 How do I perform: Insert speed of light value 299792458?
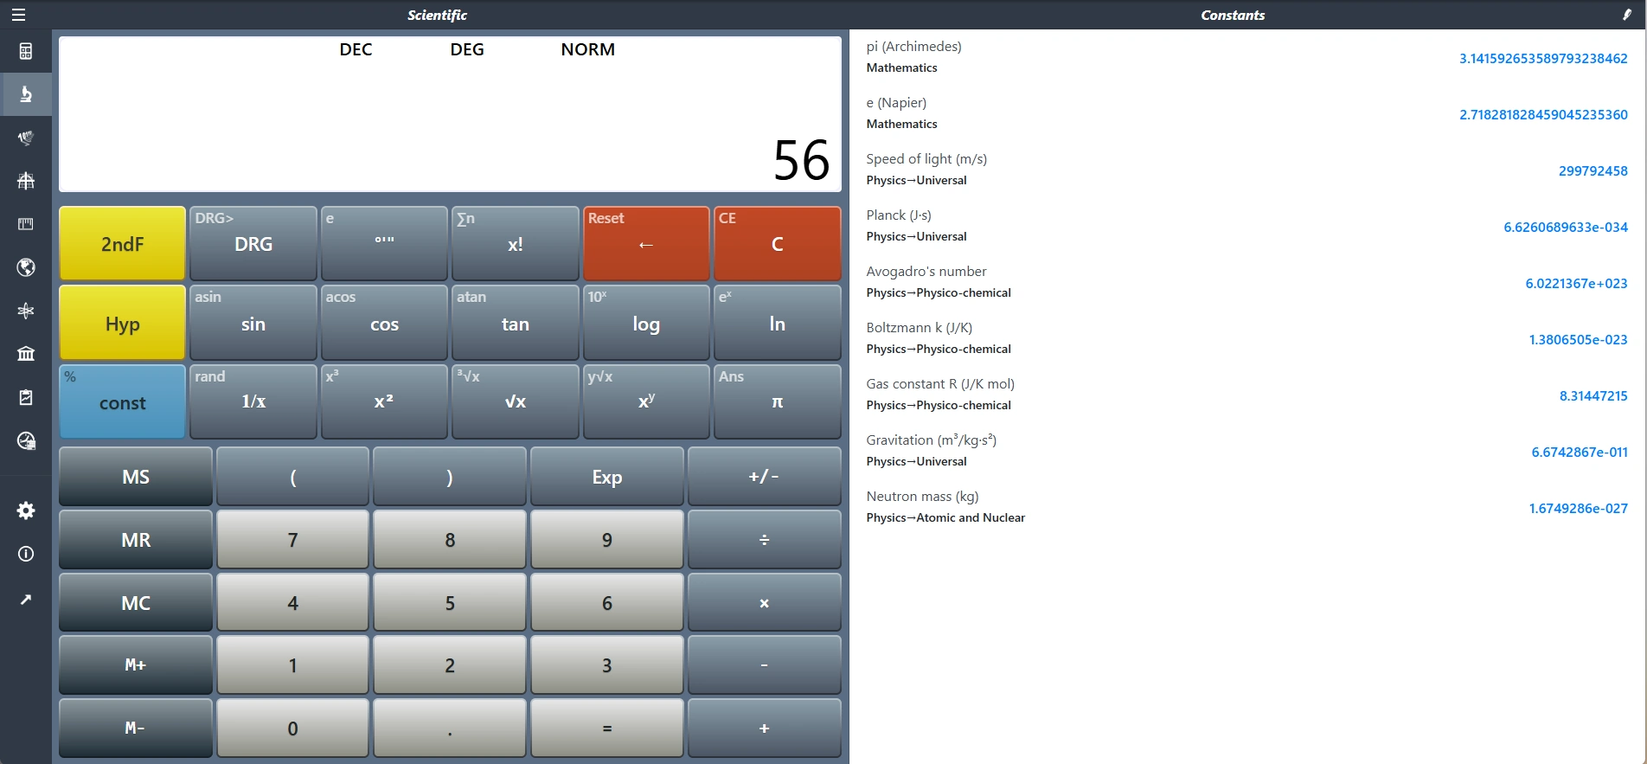(x=1593, y=170)
